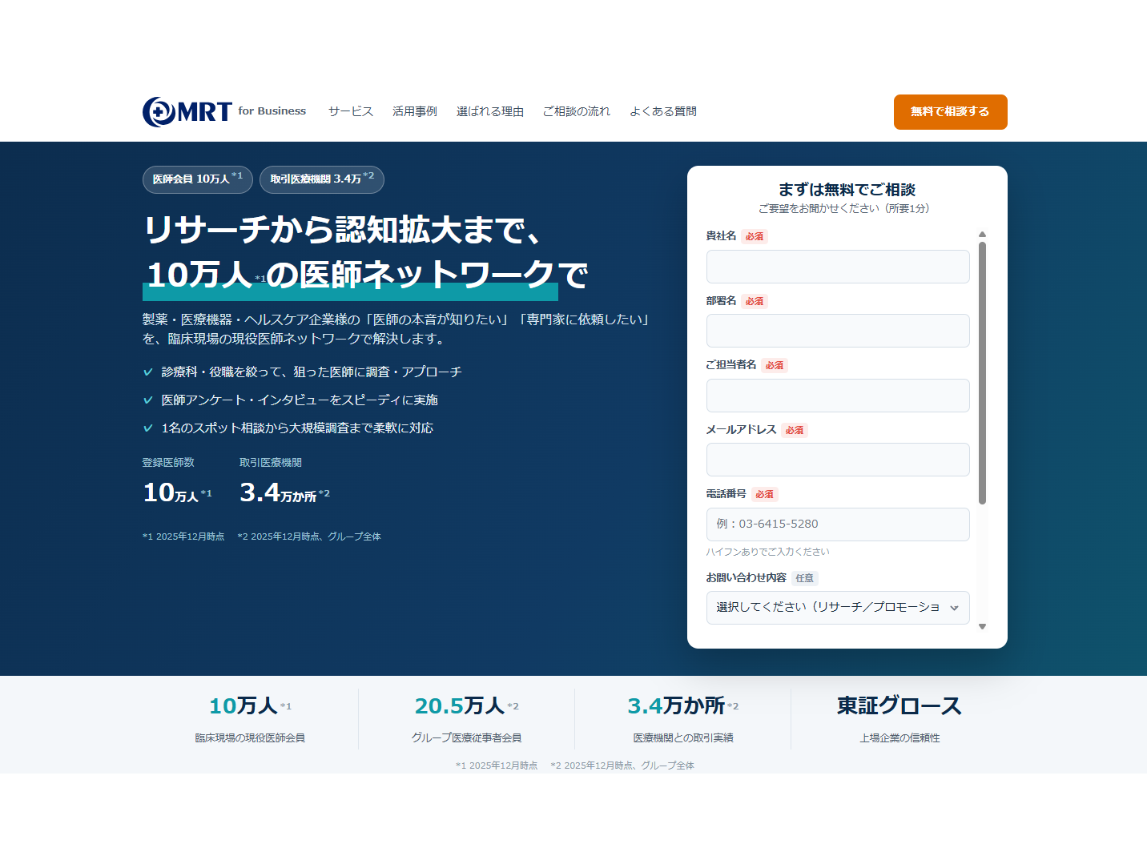The width and height of the screenshot is (1147, 860).
Task: Click the 登録医師数 label
Action: click(x=168, y=463)
